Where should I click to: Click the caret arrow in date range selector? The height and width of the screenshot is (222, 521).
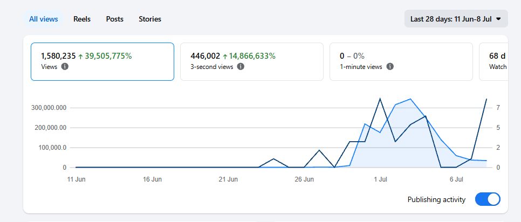(x=498, y=19)
